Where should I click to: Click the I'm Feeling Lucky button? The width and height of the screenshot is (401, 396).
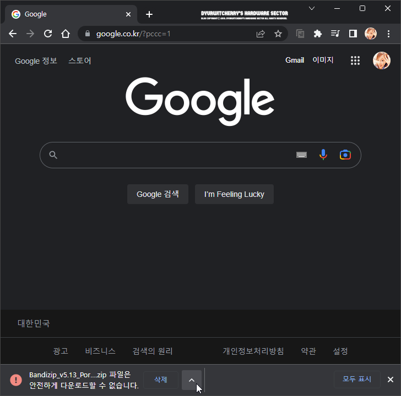234,194
